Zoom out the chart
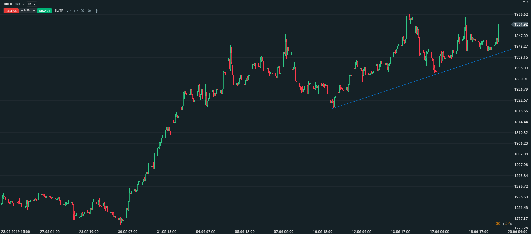This screenshot has height=234, width=531. pyautogui.click(x=83, y=11)
